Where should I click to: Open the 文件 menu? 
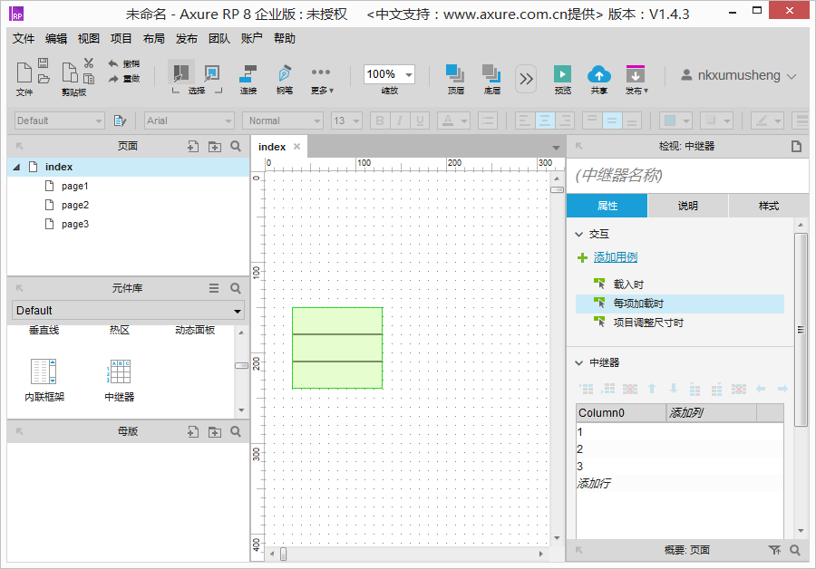24,38
